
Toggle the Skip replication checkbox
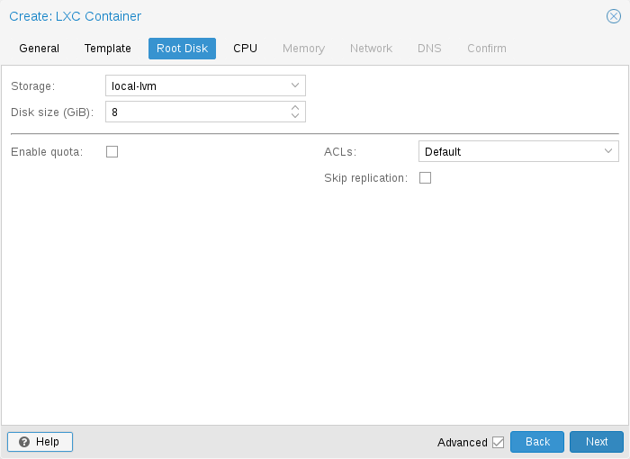click(426, 178)
